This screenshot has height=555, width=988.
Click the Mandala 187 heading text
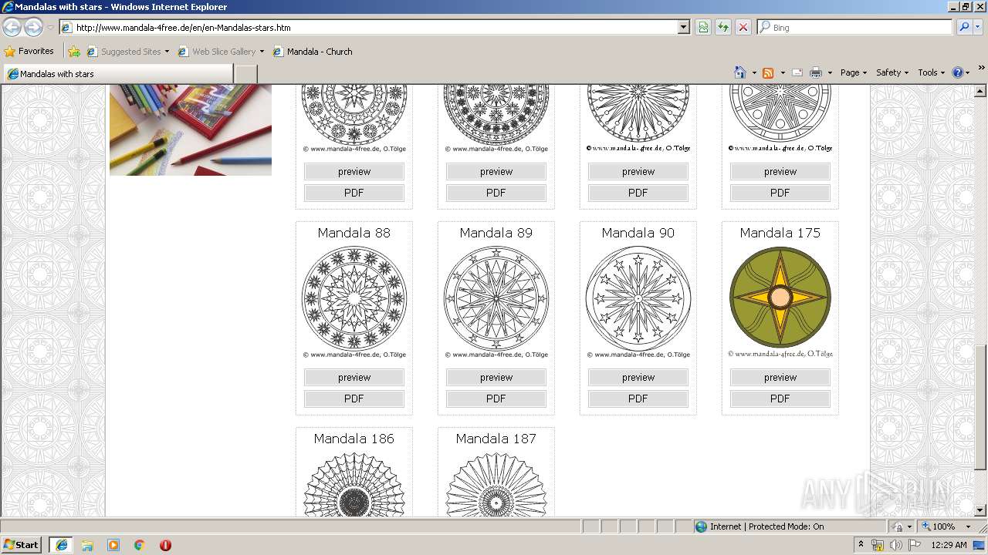(x=496, y=439)
